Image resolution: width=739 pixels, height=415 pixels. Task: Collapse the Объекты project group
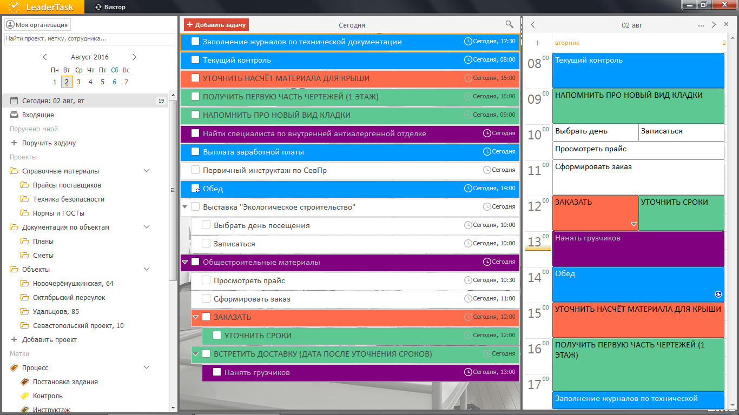146,270
